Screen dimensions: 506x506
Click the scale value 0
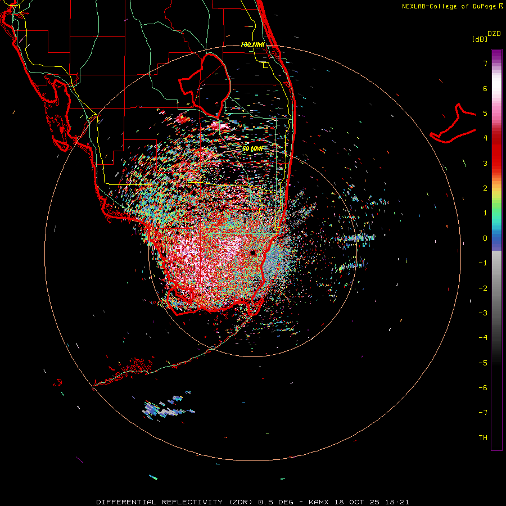click(x=485, y=238)
